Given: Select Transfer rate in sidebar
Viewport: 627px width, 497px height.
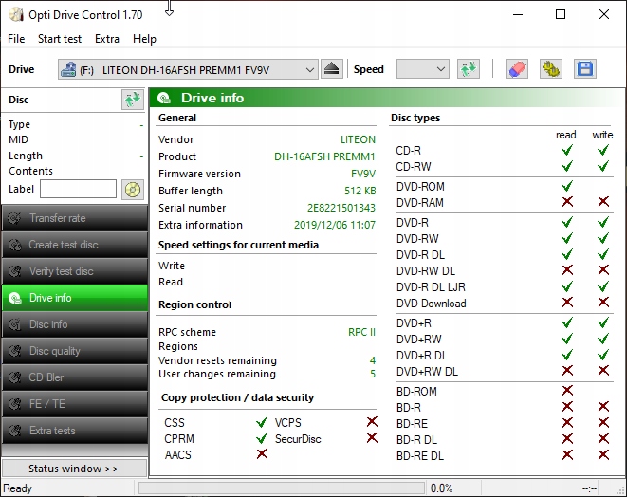Looking at the screenshot, I should point(74,218).
